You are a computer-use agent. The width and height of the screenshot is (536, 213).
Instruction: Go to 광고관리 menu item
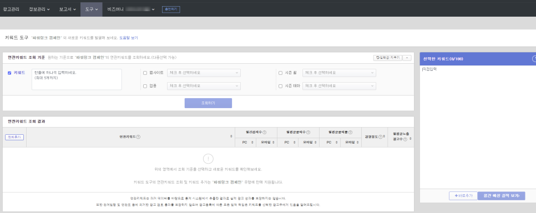click(x=11, y=9)
